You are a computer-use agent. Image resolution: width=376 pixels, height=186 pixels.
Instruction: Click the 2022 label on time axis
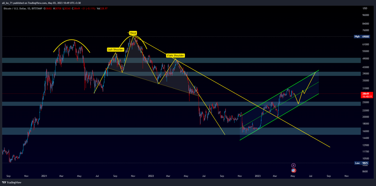(x=151, y=176)
